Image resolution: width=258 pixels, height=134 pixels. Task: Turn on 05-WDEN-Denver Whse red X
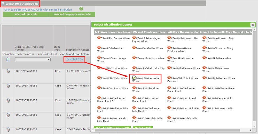coord(99,38)
